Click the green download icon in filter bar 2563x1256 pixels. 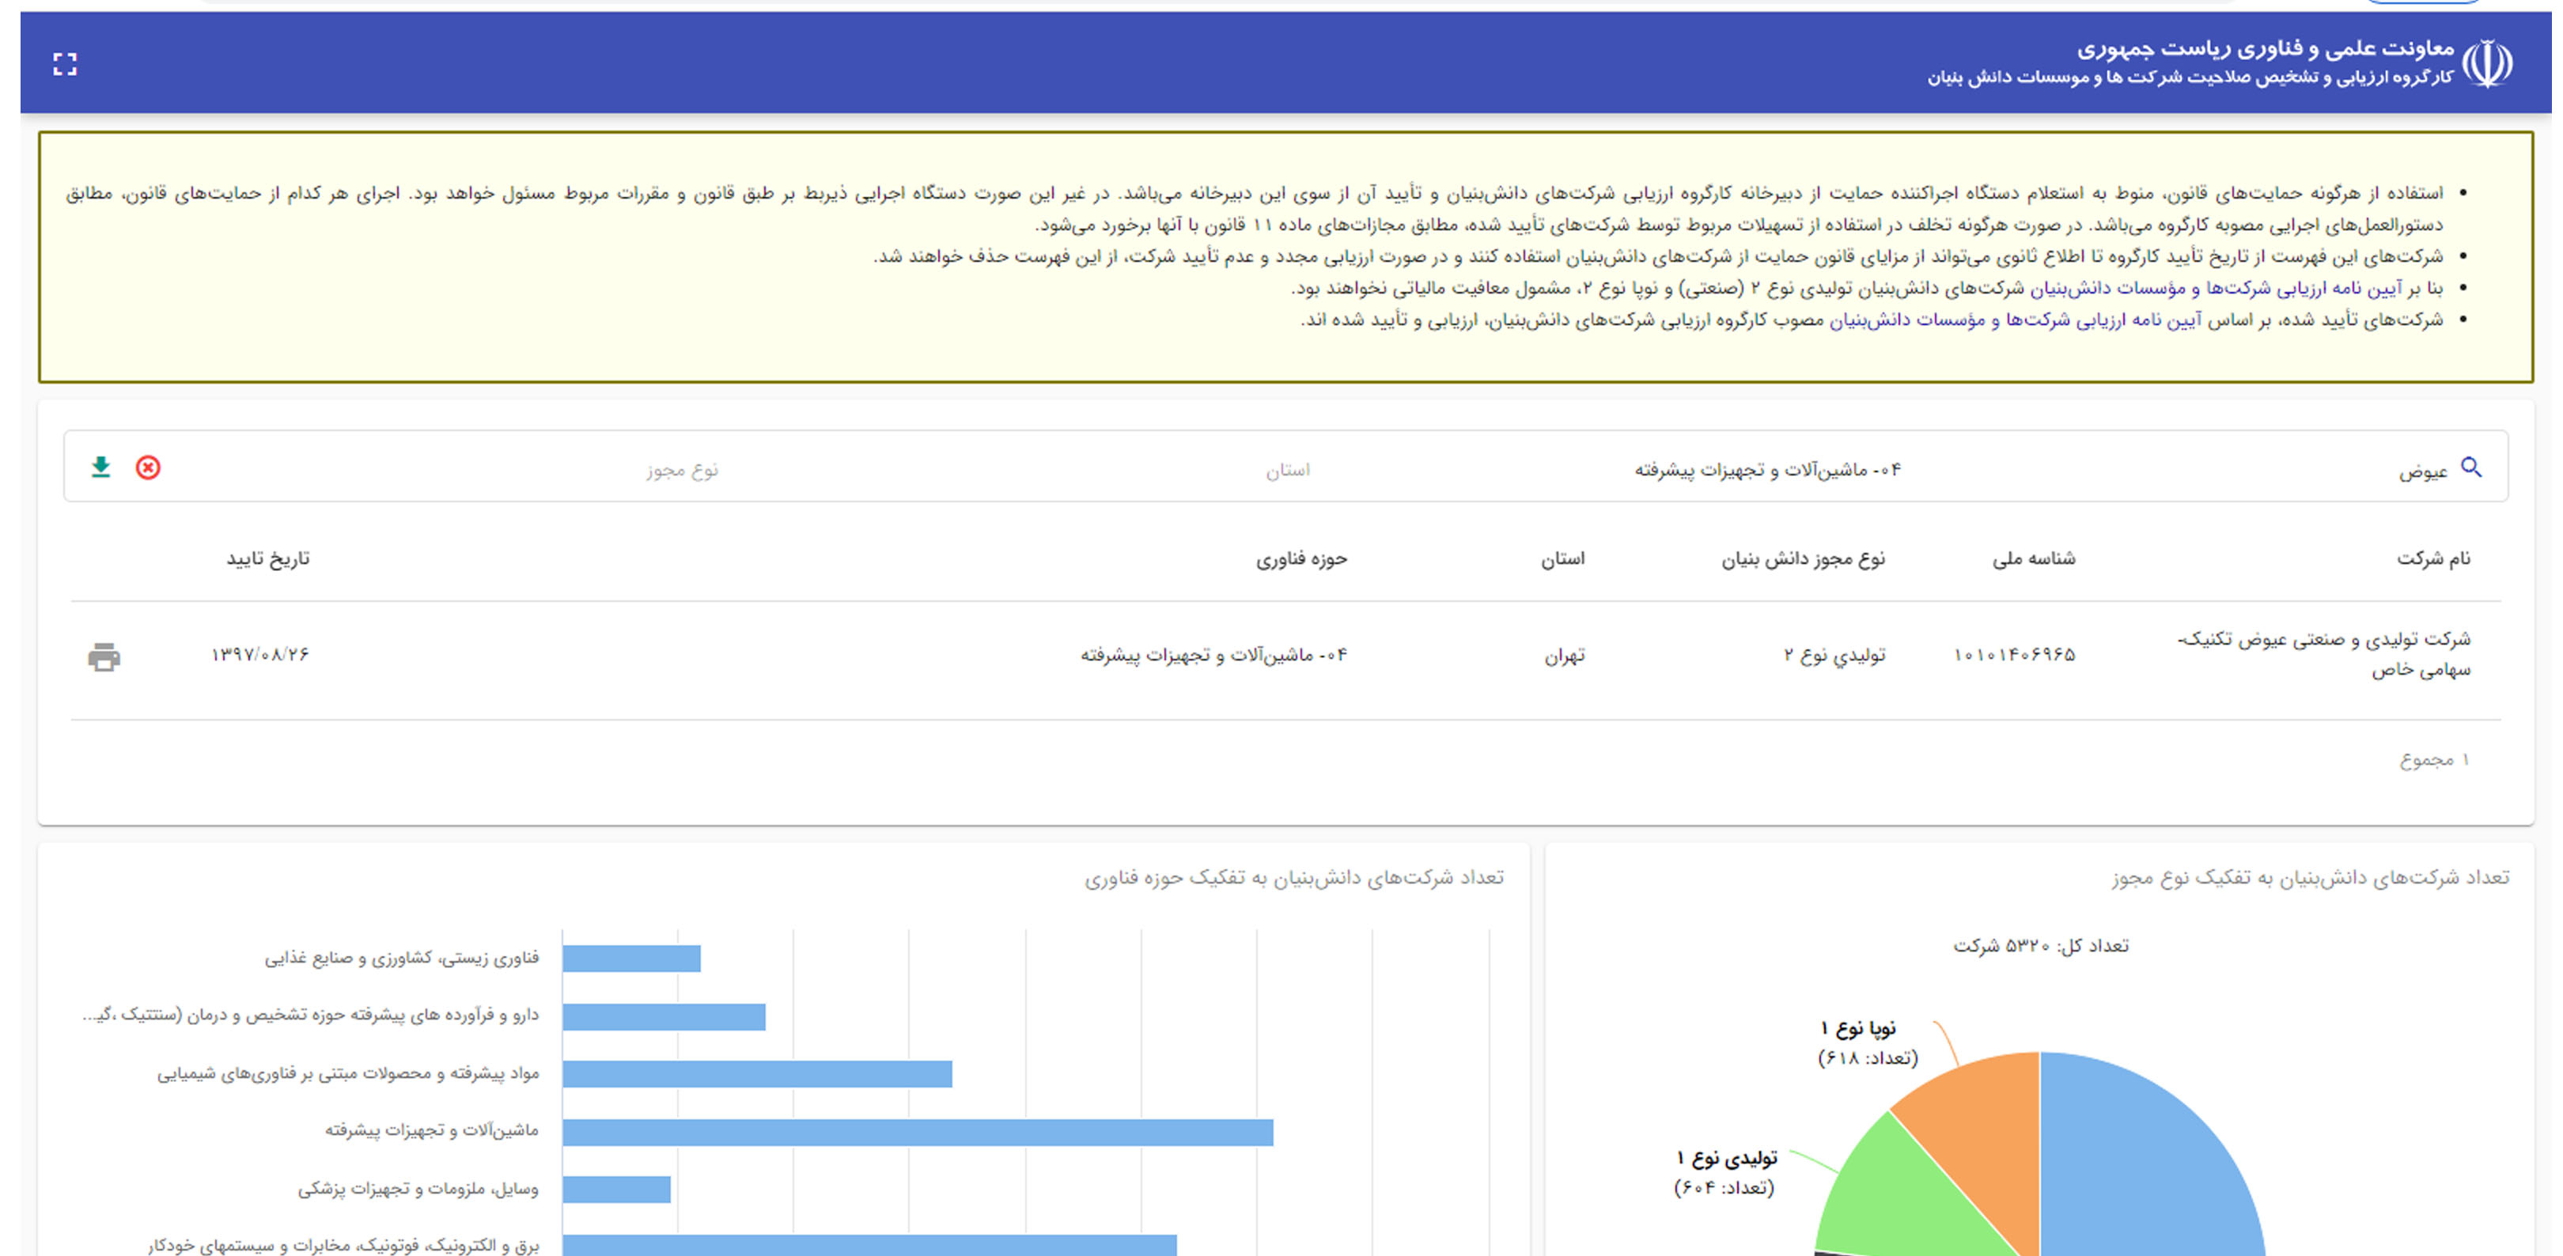click(x=100, y=467)
